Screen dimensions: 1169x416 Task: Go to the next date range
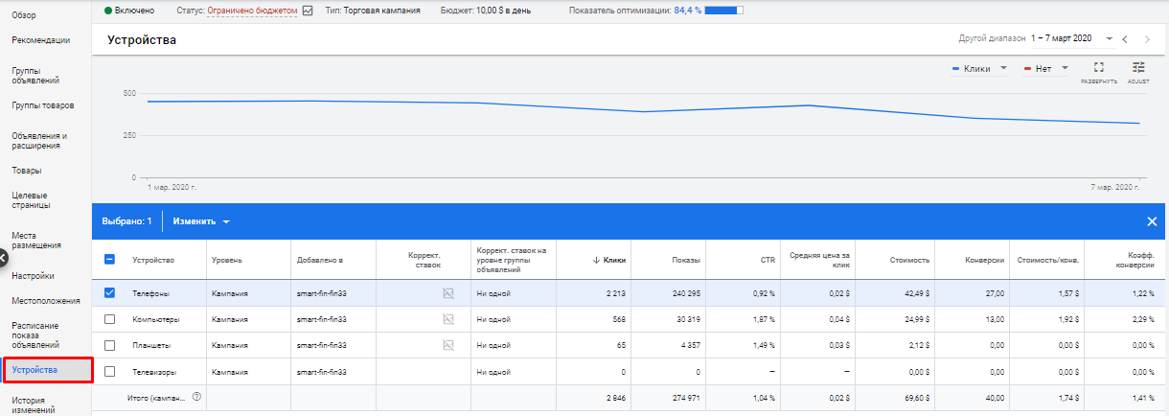(1148, 39)
